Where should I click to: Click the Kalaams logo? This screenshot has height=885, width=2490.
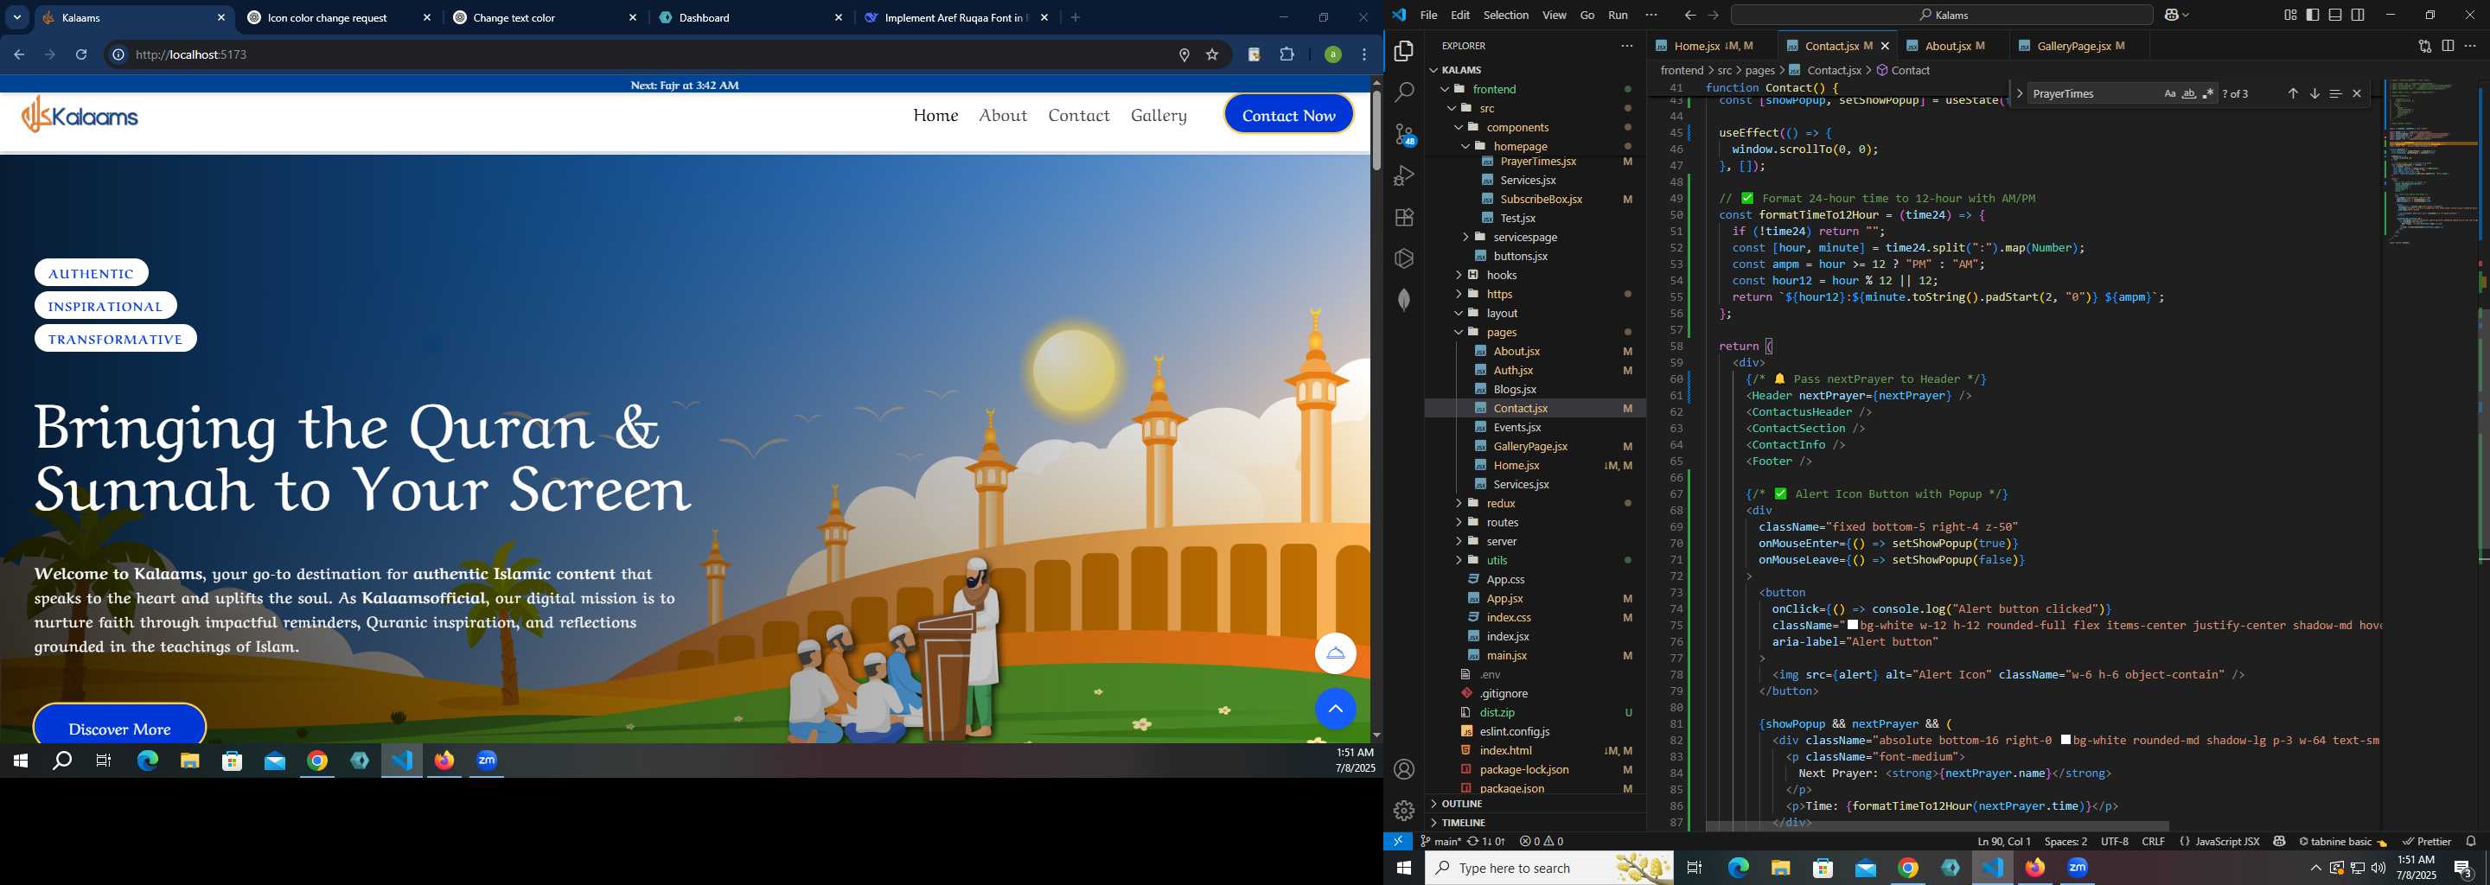80,115
